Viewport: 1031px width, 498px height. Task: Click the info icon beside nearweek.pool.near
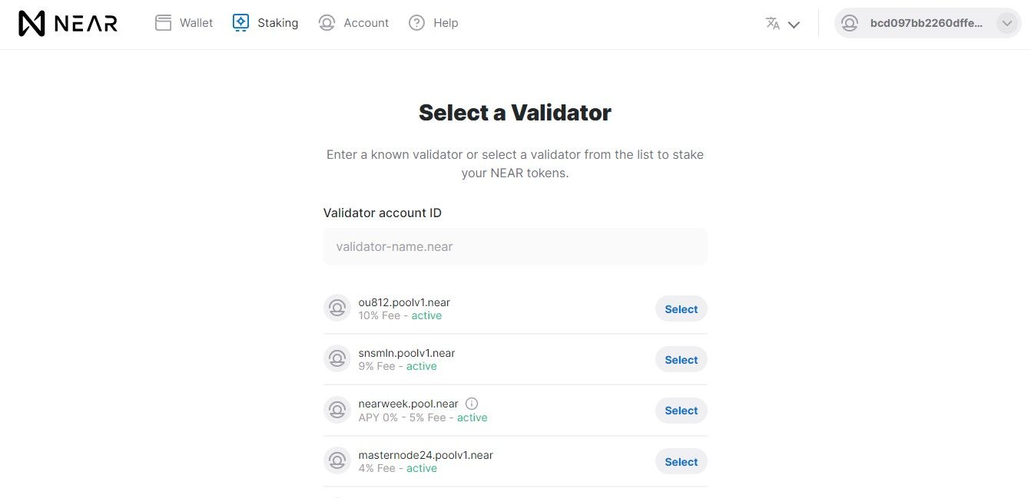pyautogui.click(x=472, y=404)
